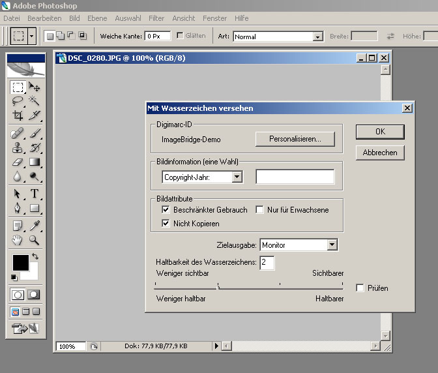
Task: Select the Zoom tool
Action: [x=35, y=240]
